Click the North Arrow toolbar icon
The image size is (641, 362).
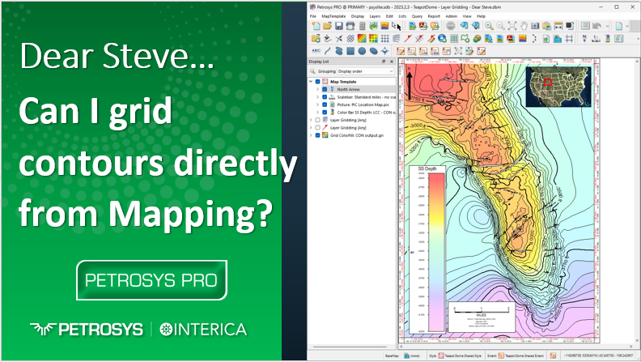[584, 38]
